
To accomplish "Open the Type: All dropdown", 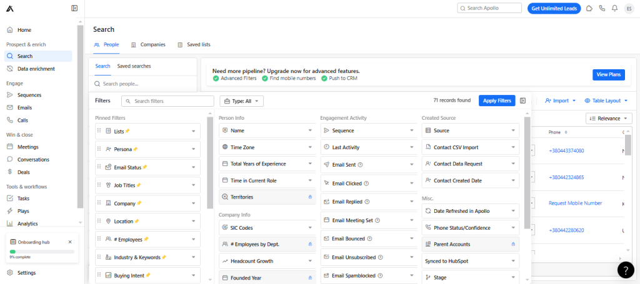I will click(x=242, y=101).
